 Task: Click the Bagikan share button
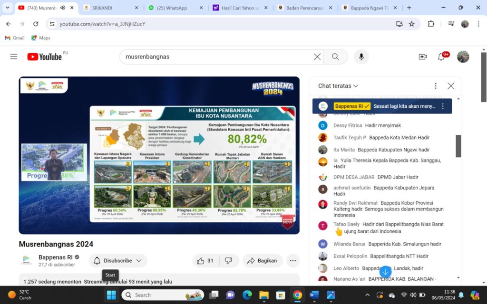263,261
